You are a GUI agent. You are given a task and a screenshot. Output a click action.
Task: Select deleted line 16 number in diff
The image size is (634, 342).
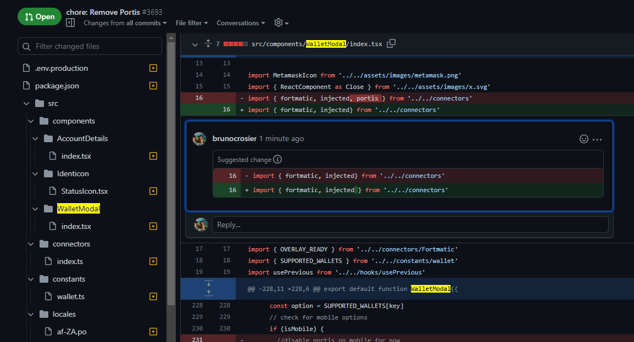click(199, 98)
